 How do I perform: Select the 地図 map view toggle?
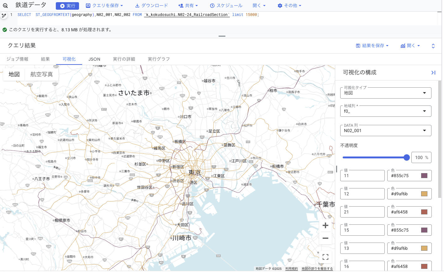(14, 74)
